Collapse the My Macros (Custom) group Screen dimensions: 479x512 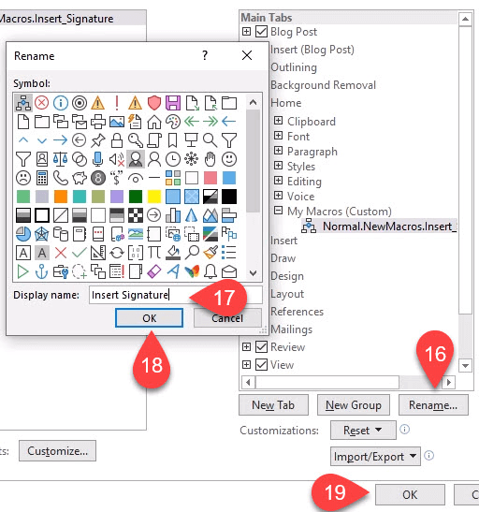tap(278, 211)
